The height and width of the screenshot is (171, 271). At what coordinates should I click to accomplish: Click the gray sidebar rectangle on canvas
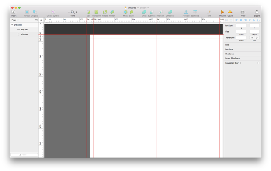(67, 96)
